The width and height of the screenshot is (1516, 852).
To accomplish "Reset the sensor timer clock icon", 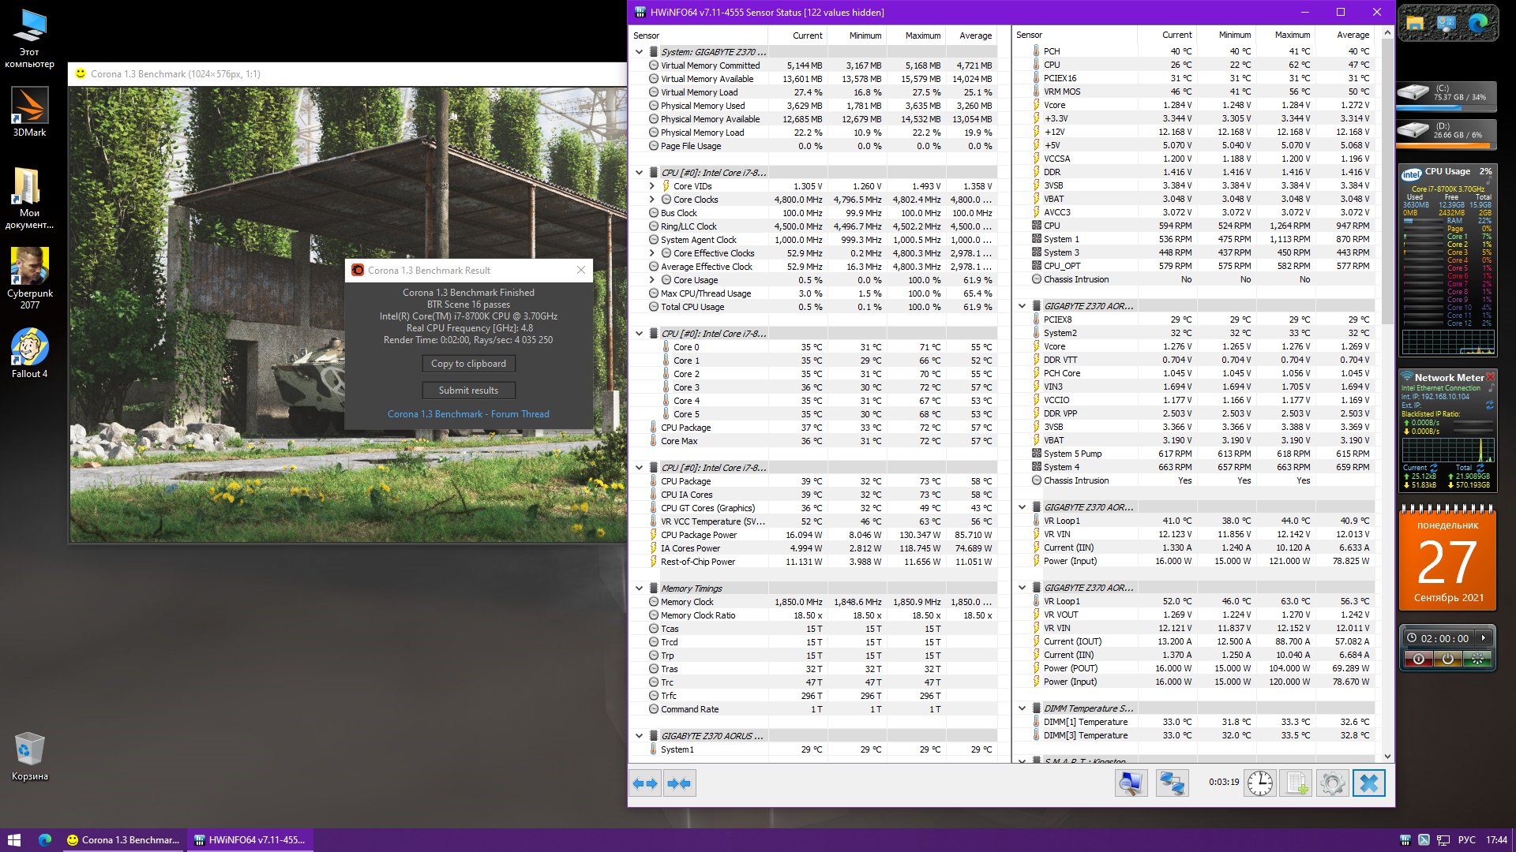I will pos(1260,783).
